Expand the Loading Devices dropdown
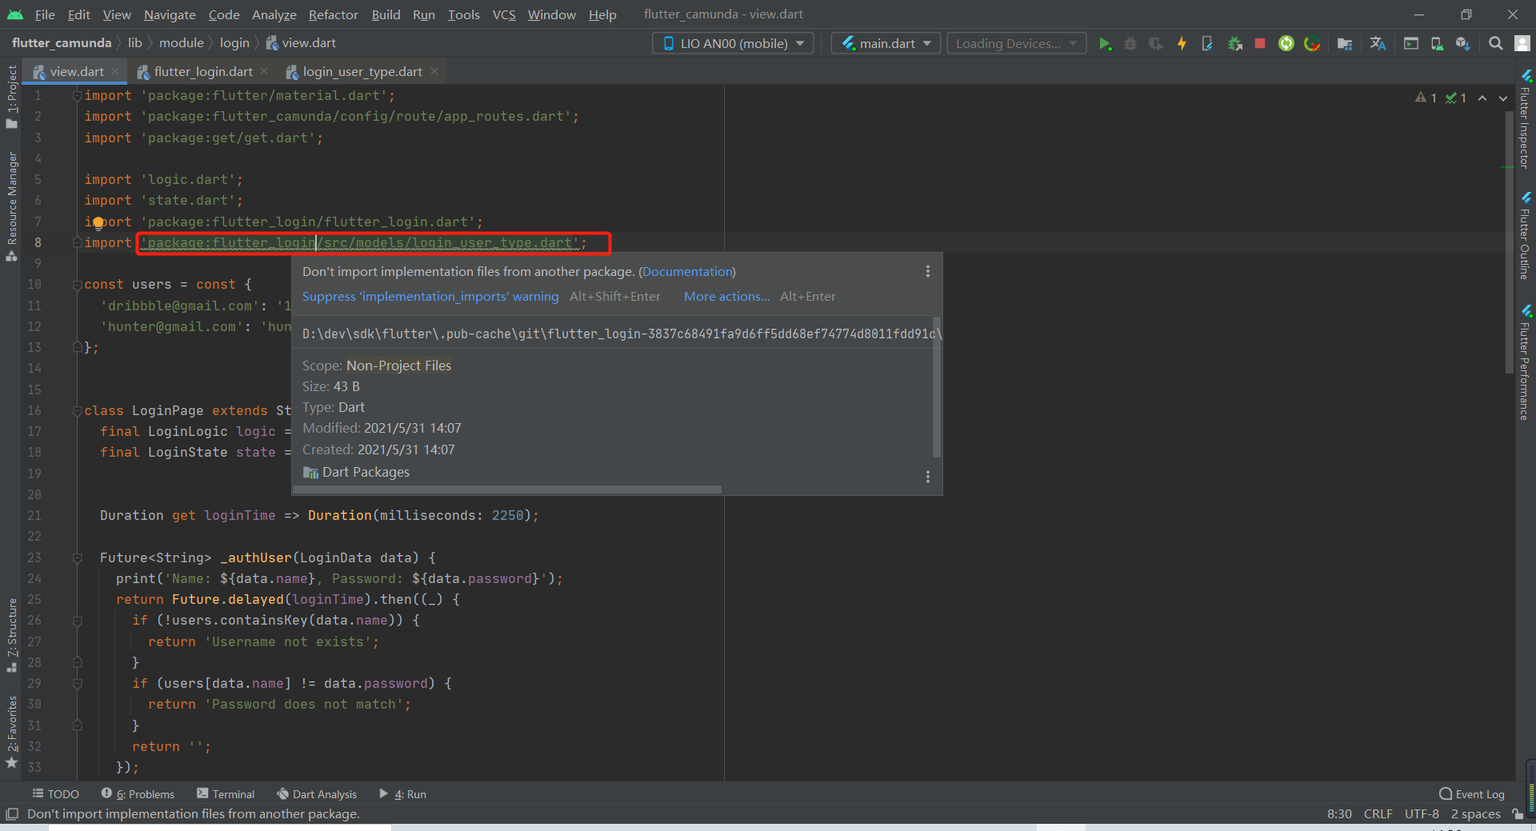1536x831 pixels. click(x=1015, y=43)
